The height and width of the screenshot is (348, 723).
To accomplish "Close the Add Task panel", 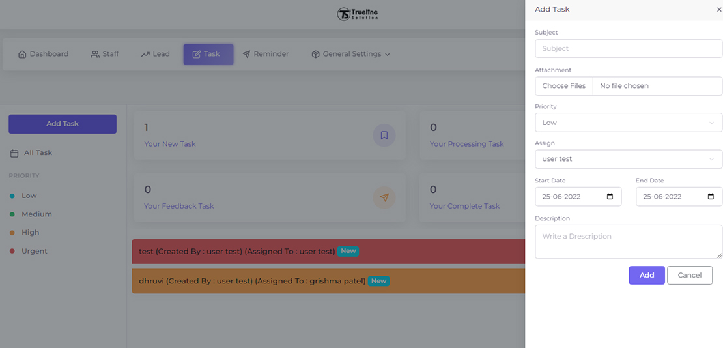I will pos(719,9).
